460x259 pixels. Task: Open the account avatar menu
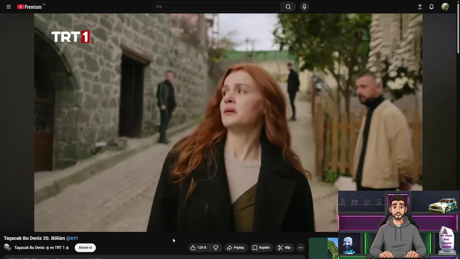445,7
